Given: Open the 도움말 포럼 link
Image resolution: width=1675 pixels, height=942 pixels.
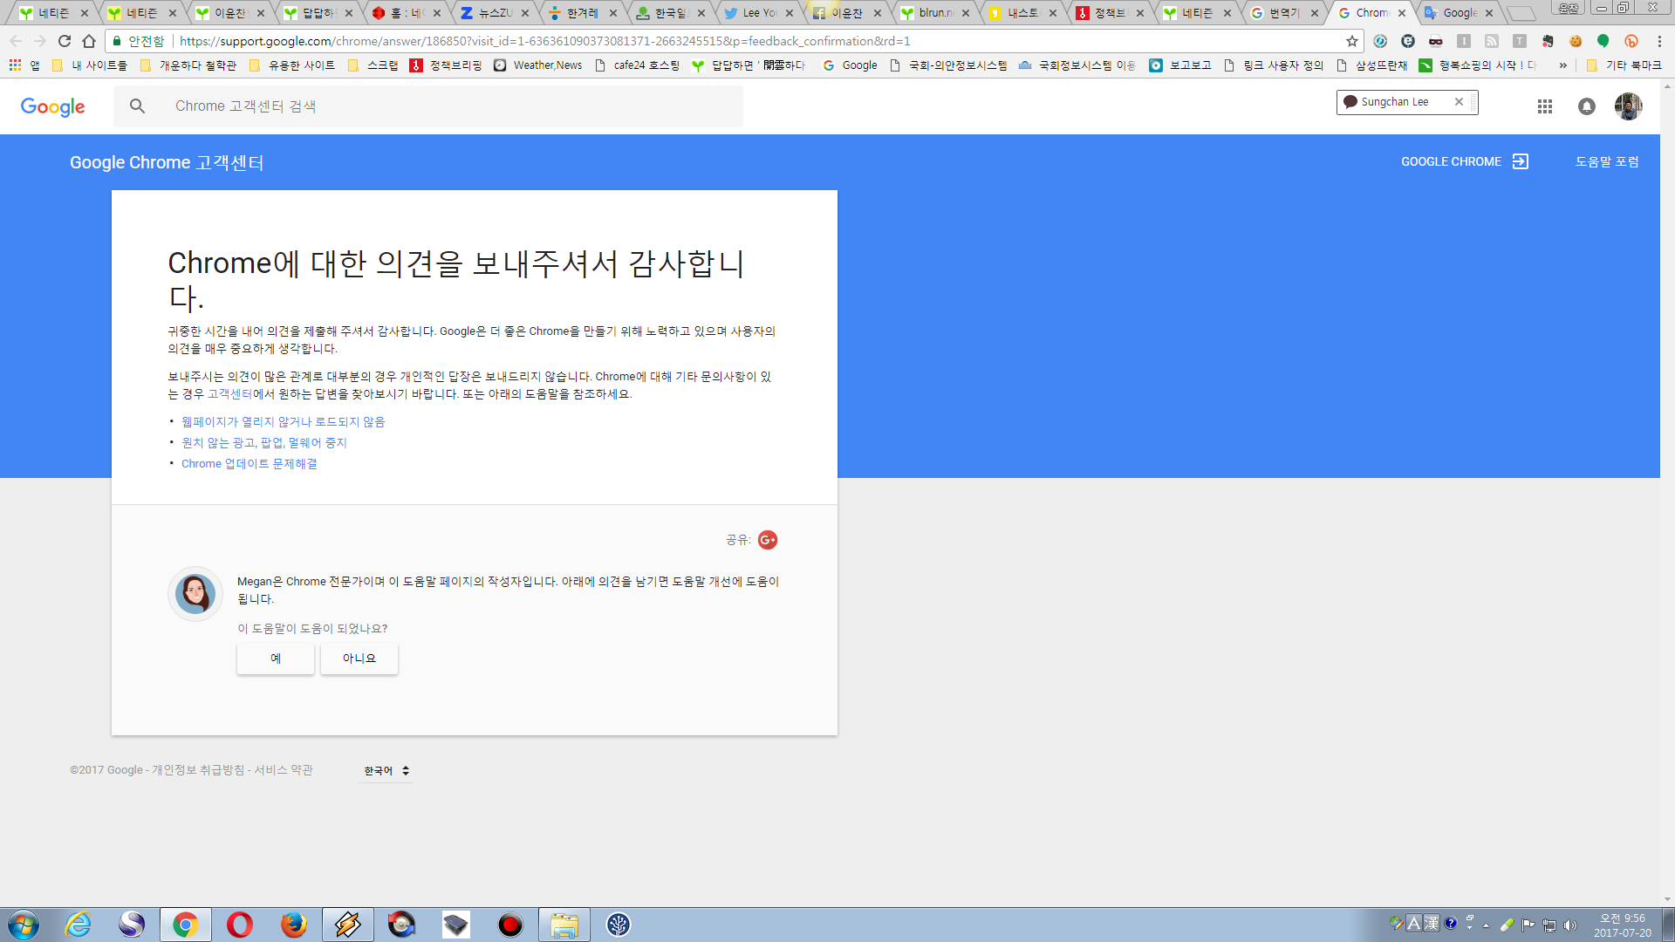Looking at the screenshot, I should tap(1607, 162).
